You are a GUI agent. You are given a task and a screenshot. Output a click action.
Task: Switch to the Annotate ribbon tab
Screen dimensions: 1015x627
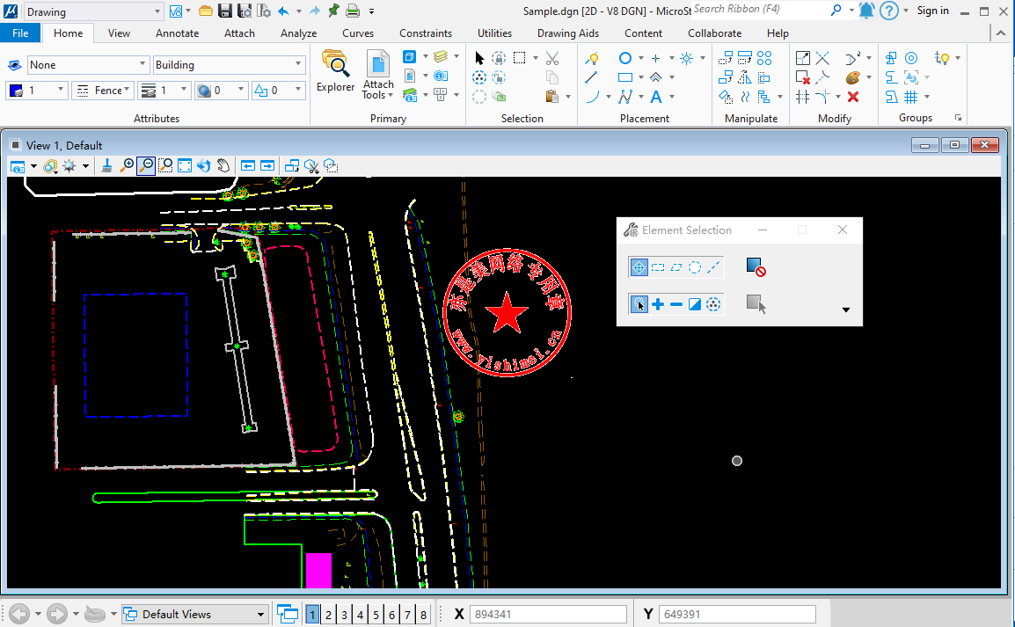tap(178, 33)
